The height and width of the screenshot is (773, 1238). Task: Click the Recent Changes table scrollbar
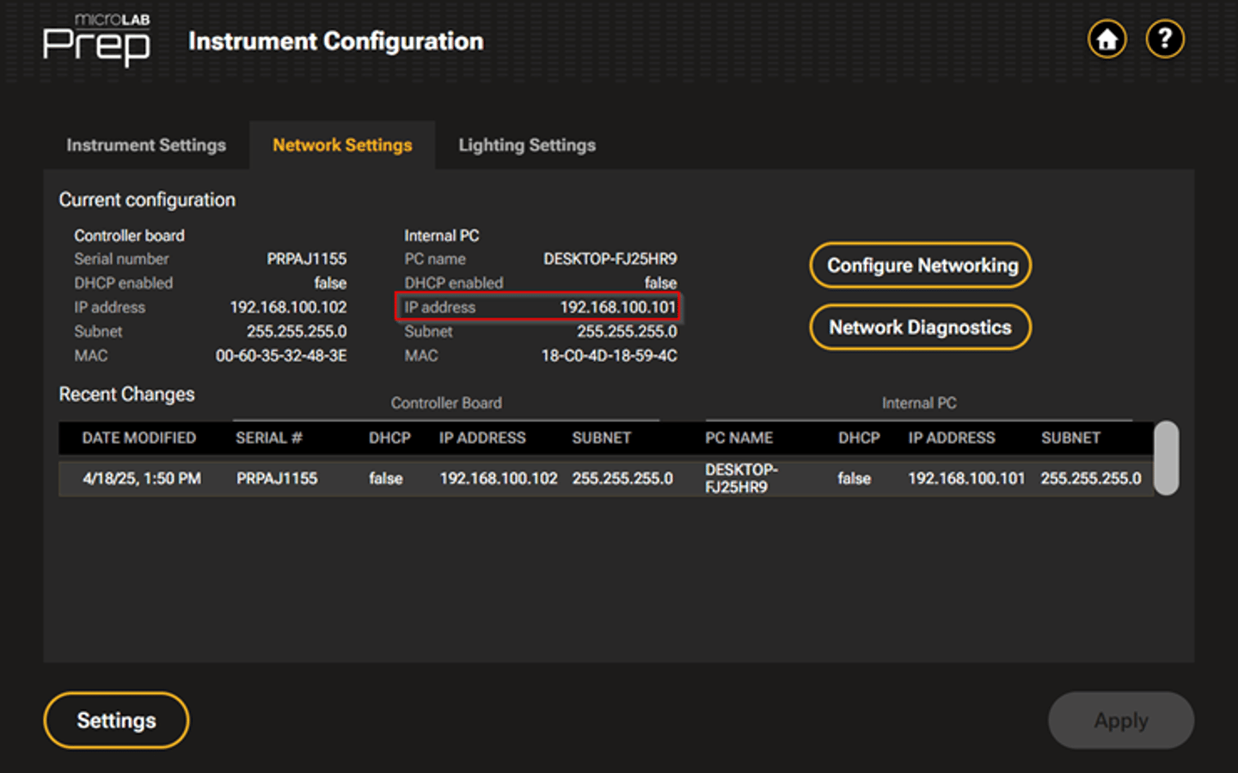coord(1167,458)
